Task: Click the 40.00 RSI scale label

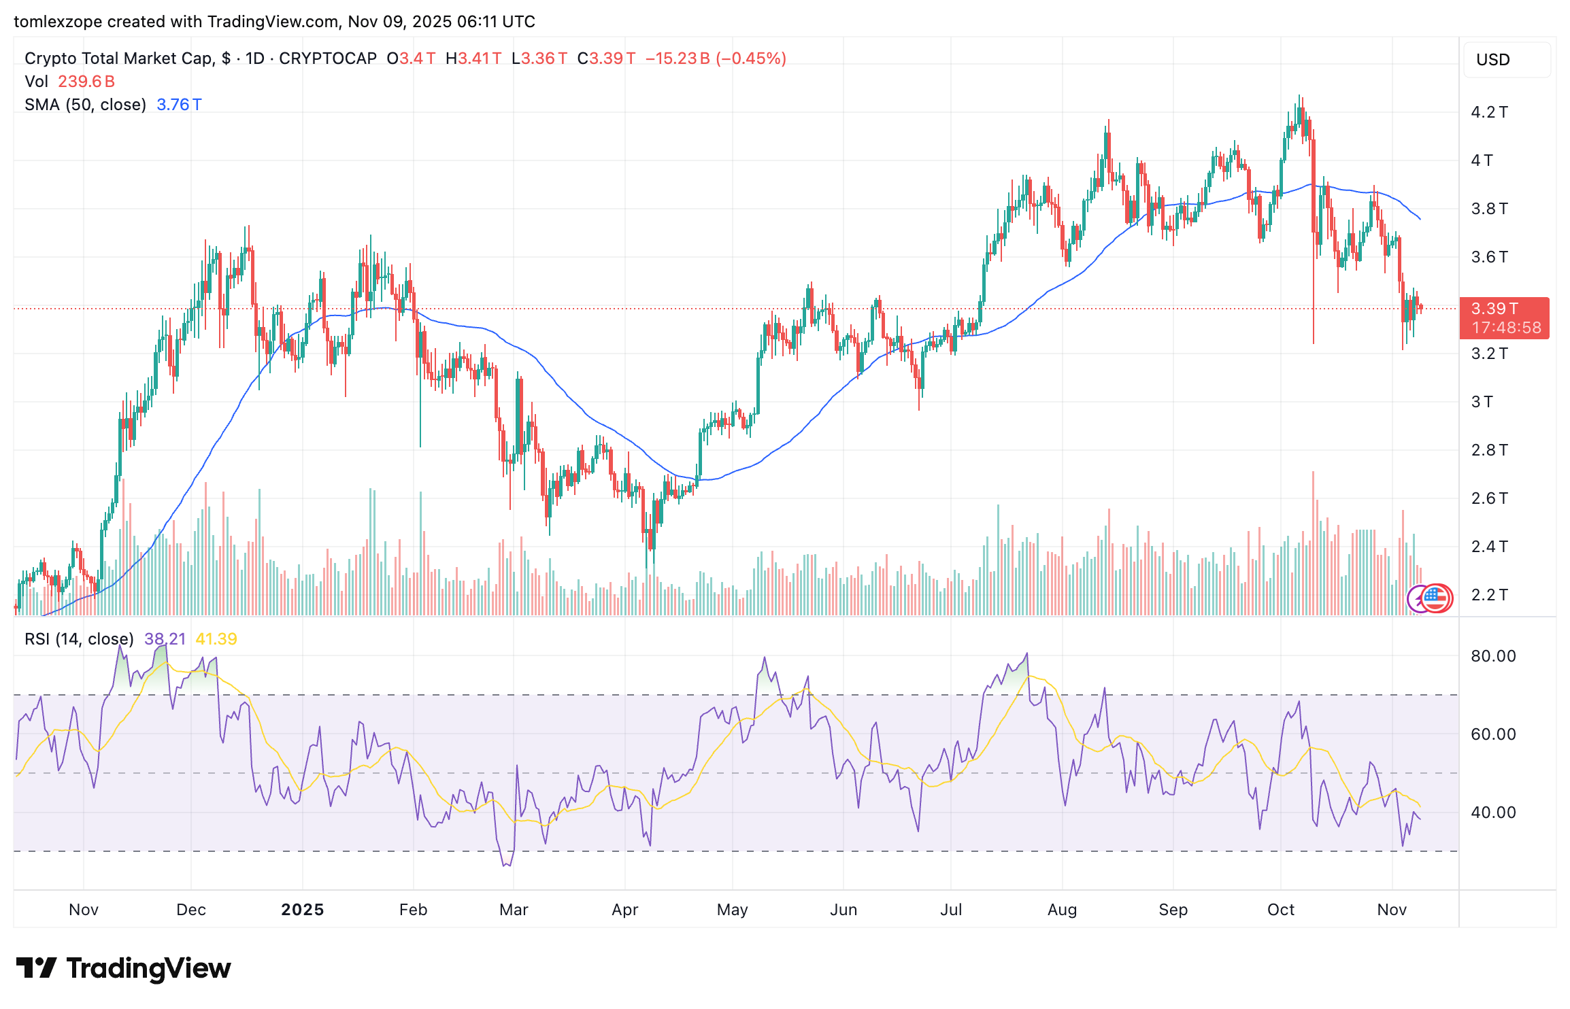Action: [x=1492, y=813]
